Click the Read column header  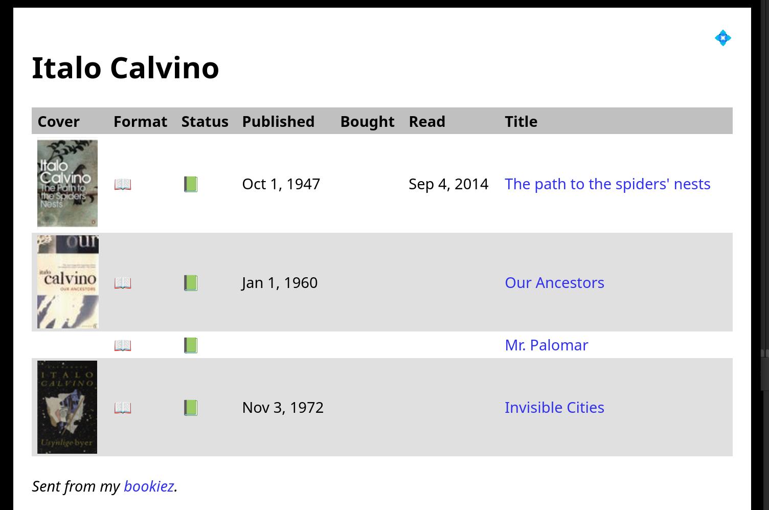point(427,121)
